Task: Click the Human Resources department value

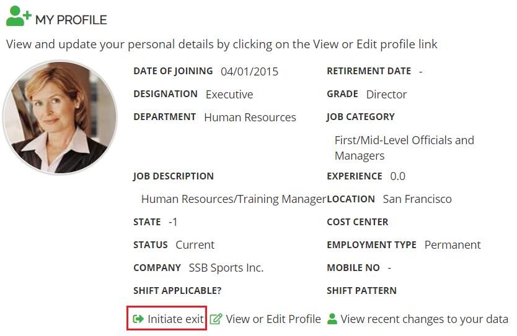Action: [250, 118]
